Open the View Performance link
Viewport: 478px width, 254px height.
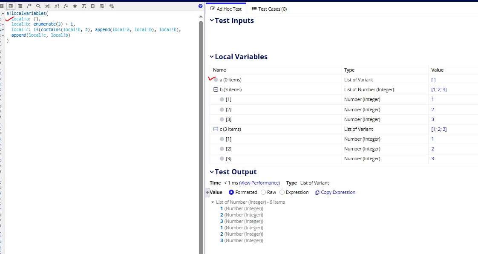[259, 183]
